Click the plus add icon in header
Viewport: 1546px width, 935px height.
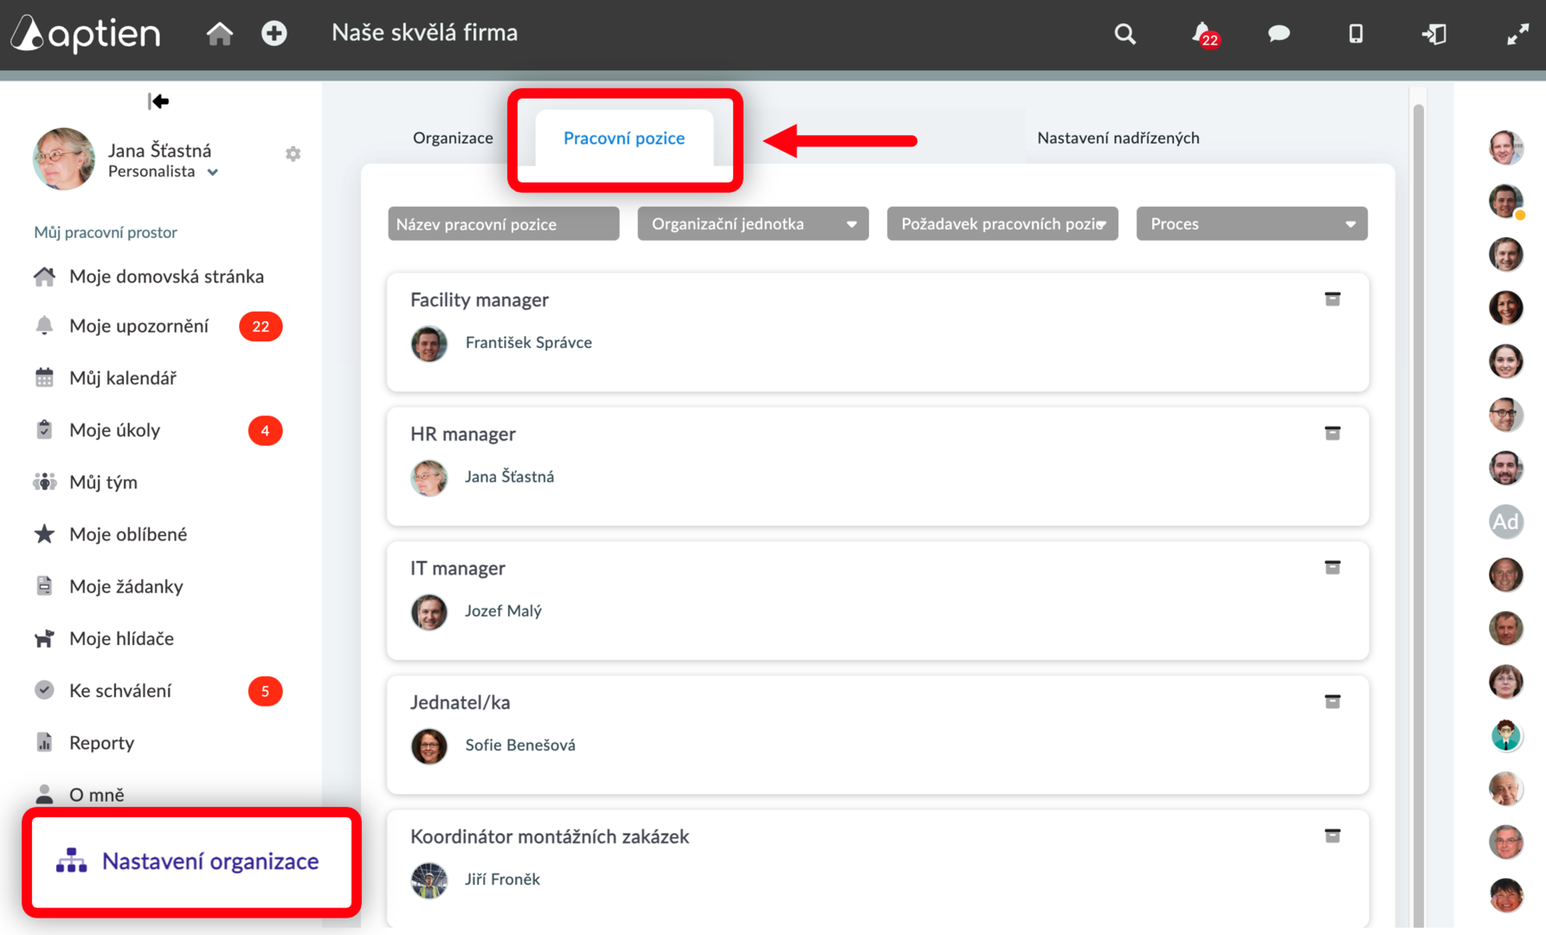tap(274, 34)
